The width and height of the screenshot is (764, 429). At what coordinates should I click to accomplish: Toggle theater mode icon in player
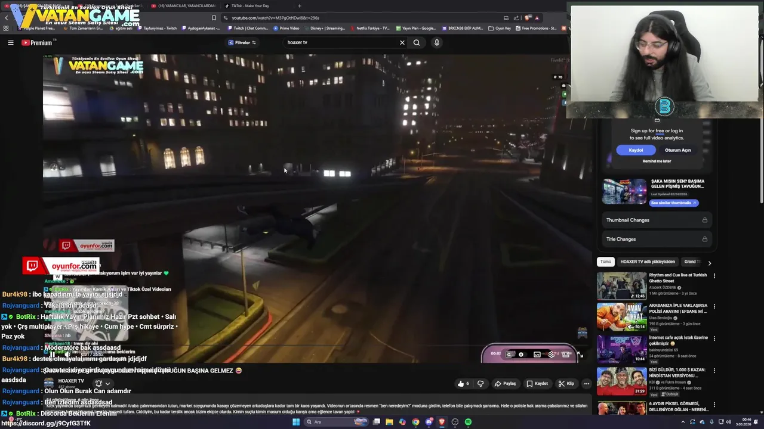(x=565, y=355)
